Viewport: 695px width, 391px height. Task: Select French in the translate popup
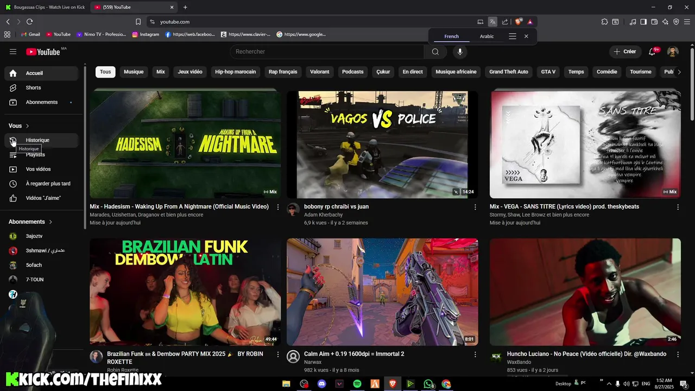pos(451,36)
